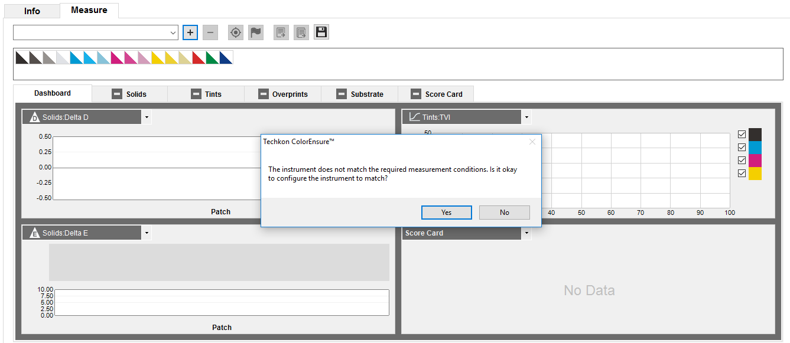The width and height of the screenshot is (790, 343).
Task: Open the empty job dropdown list
Action: (96, 32)
